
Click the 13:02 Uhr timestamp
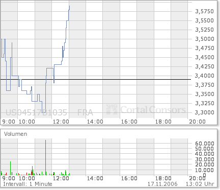coord(200,184)
